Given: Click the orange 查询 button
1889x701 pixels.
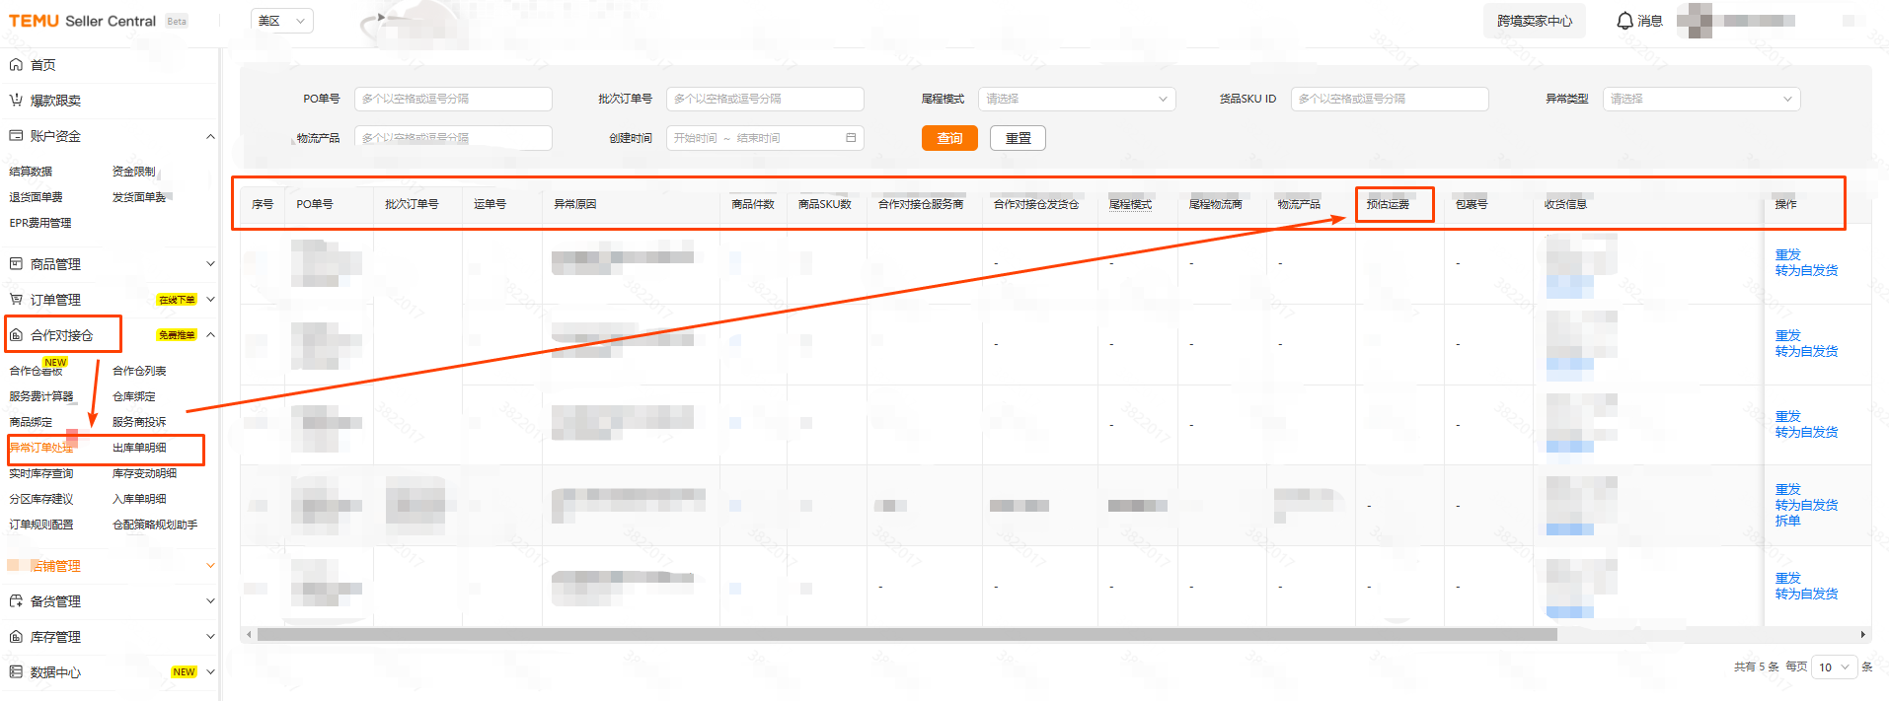Looking at the screenshot, I should (x=949, y=138).
